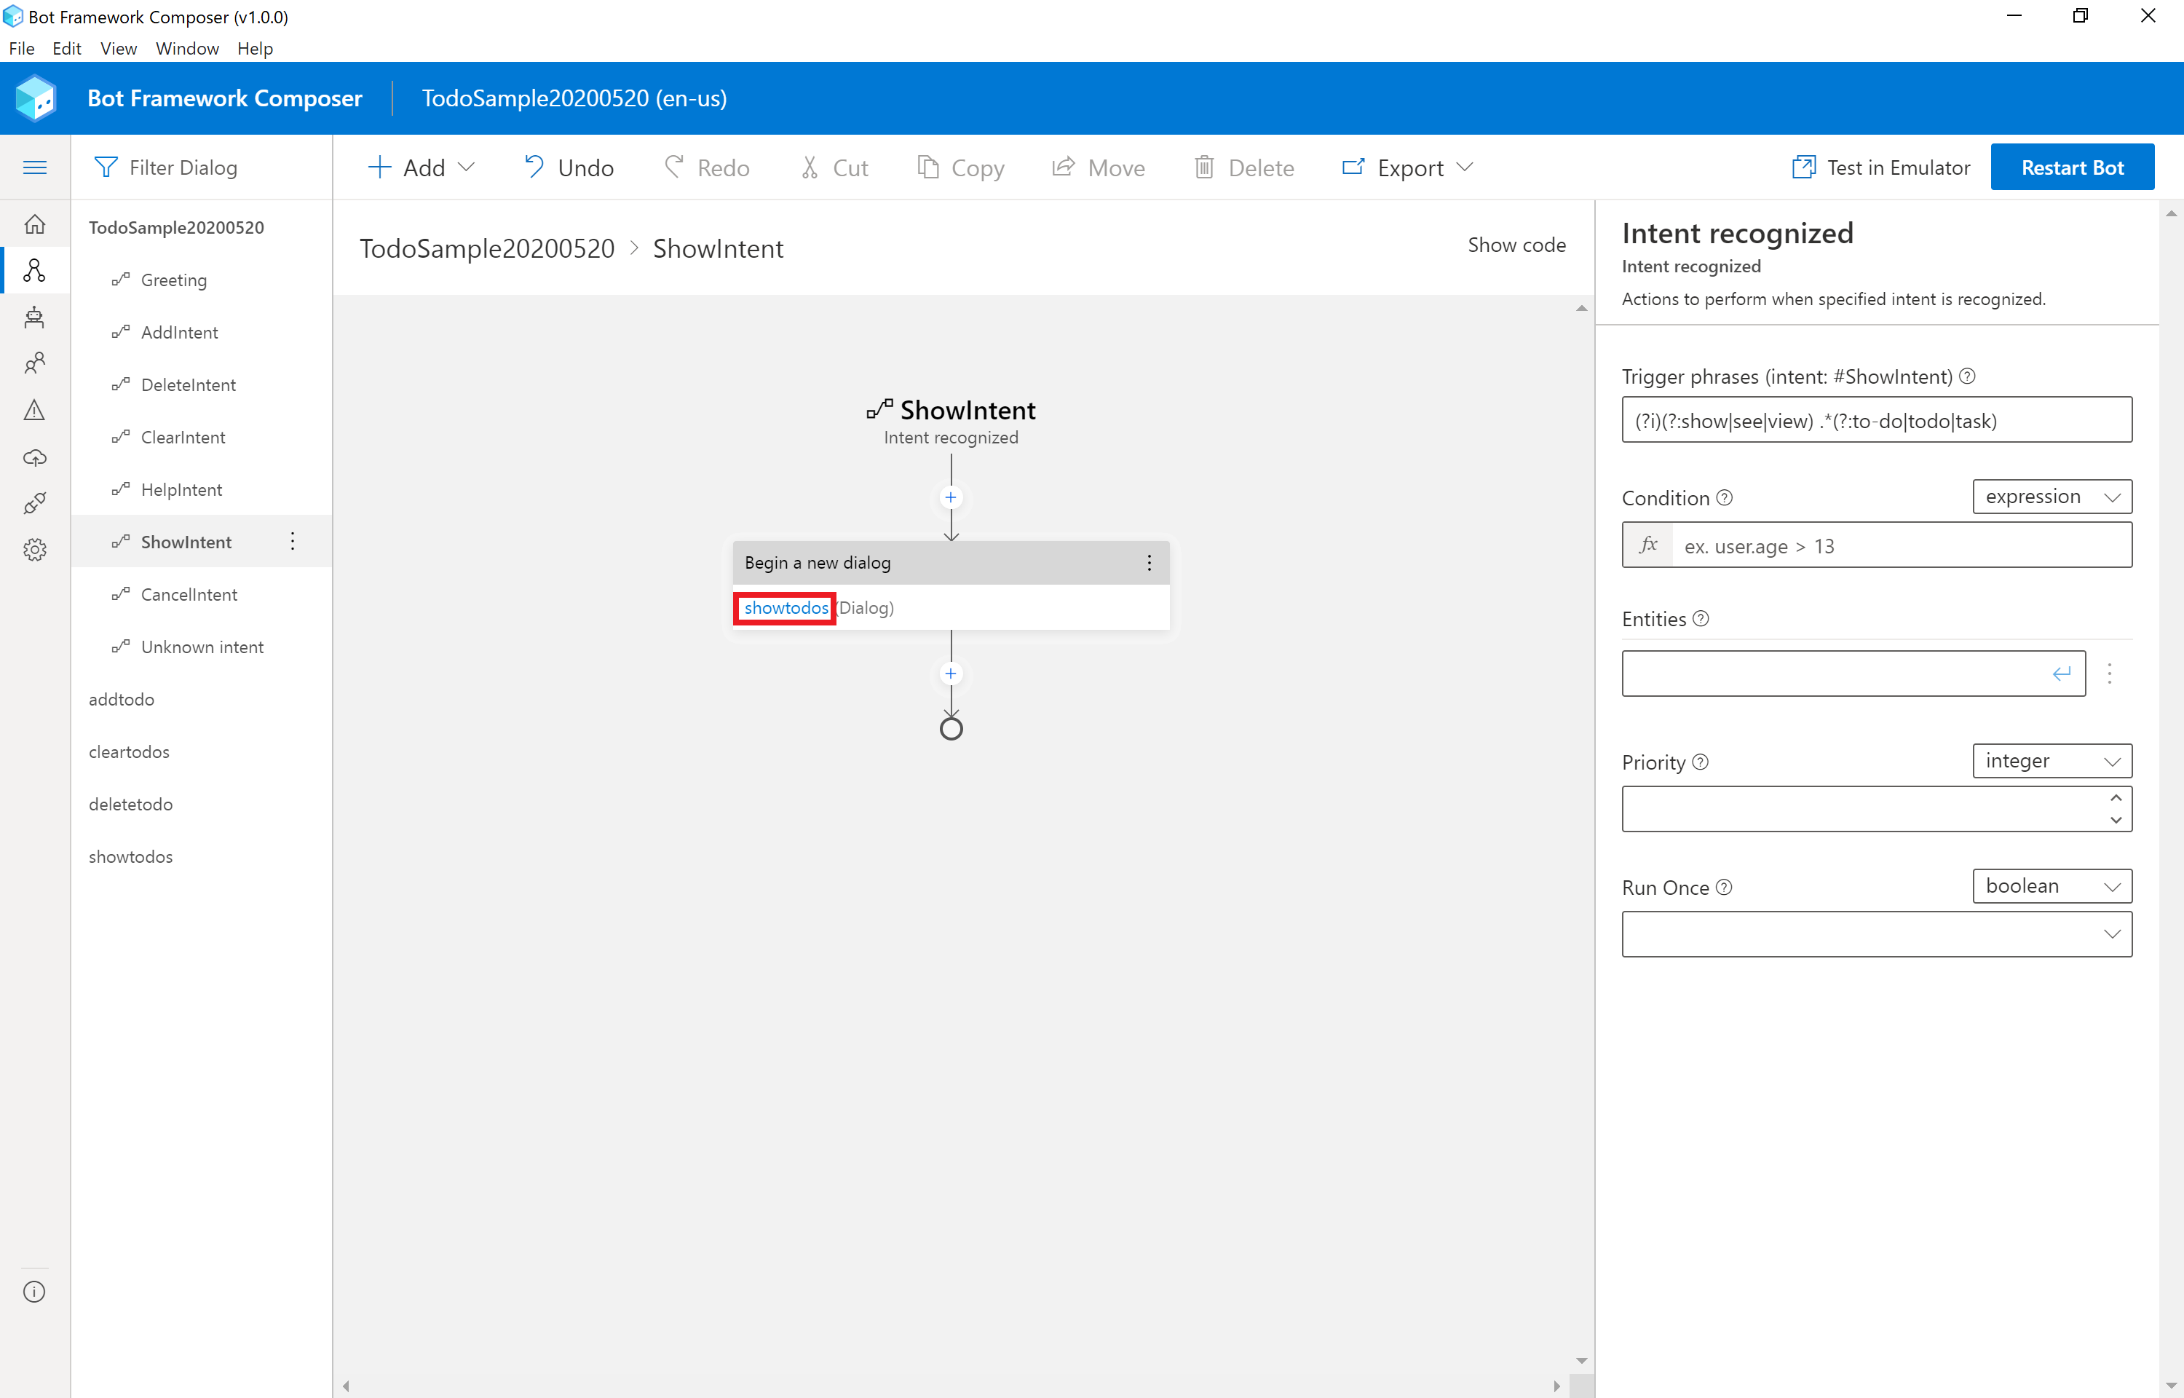Image resolution: width=2184 pixels, height=1398 pixels.
Task: Open the three-dot menu on Begin a new dialog
Action: [x=1149, y=563]
